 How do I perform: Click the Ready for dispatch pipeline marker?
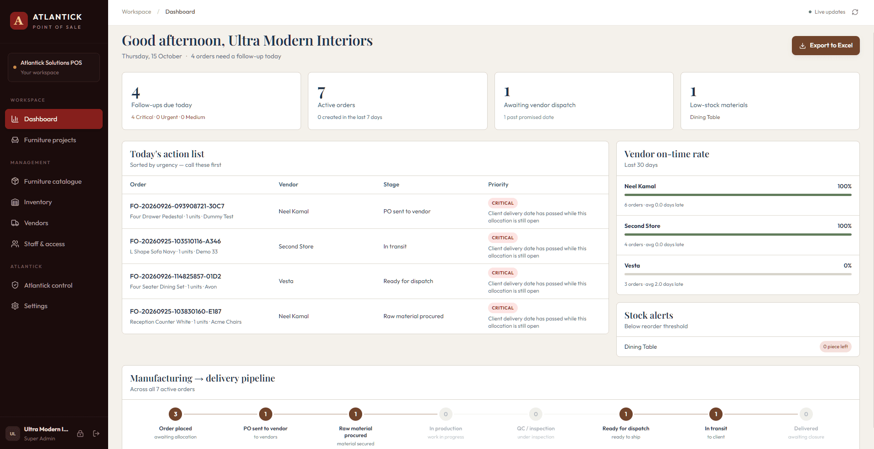click(x=626, y=414)
